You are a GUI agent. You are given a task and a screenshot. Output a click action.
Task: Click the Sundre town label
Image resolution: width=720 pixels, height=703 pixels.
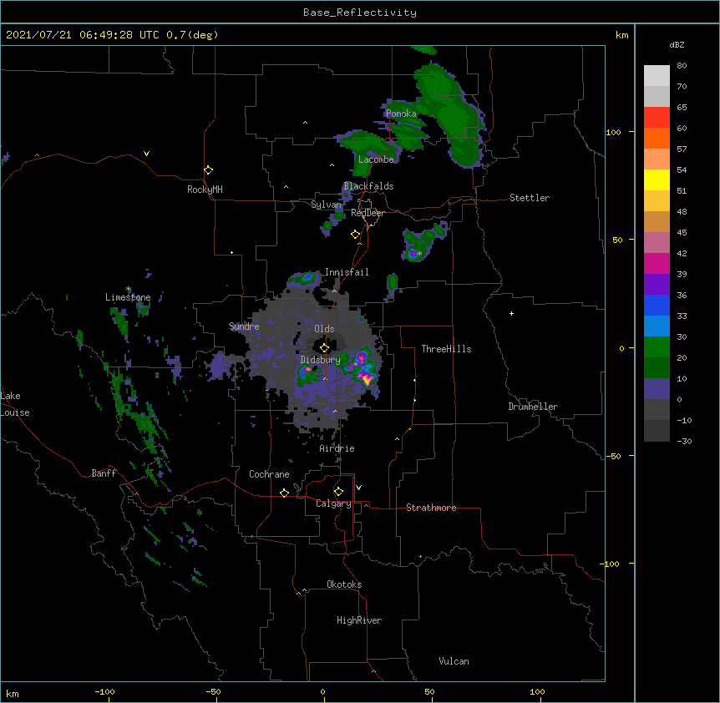click(x=244, y=326)
